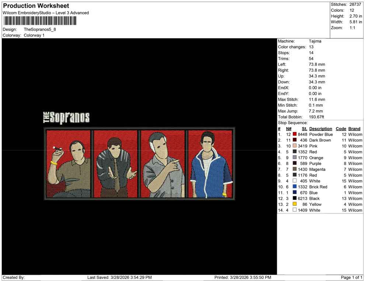Click the barcode under the worksheet title
365x281 pixels.
tap(40, 21)
